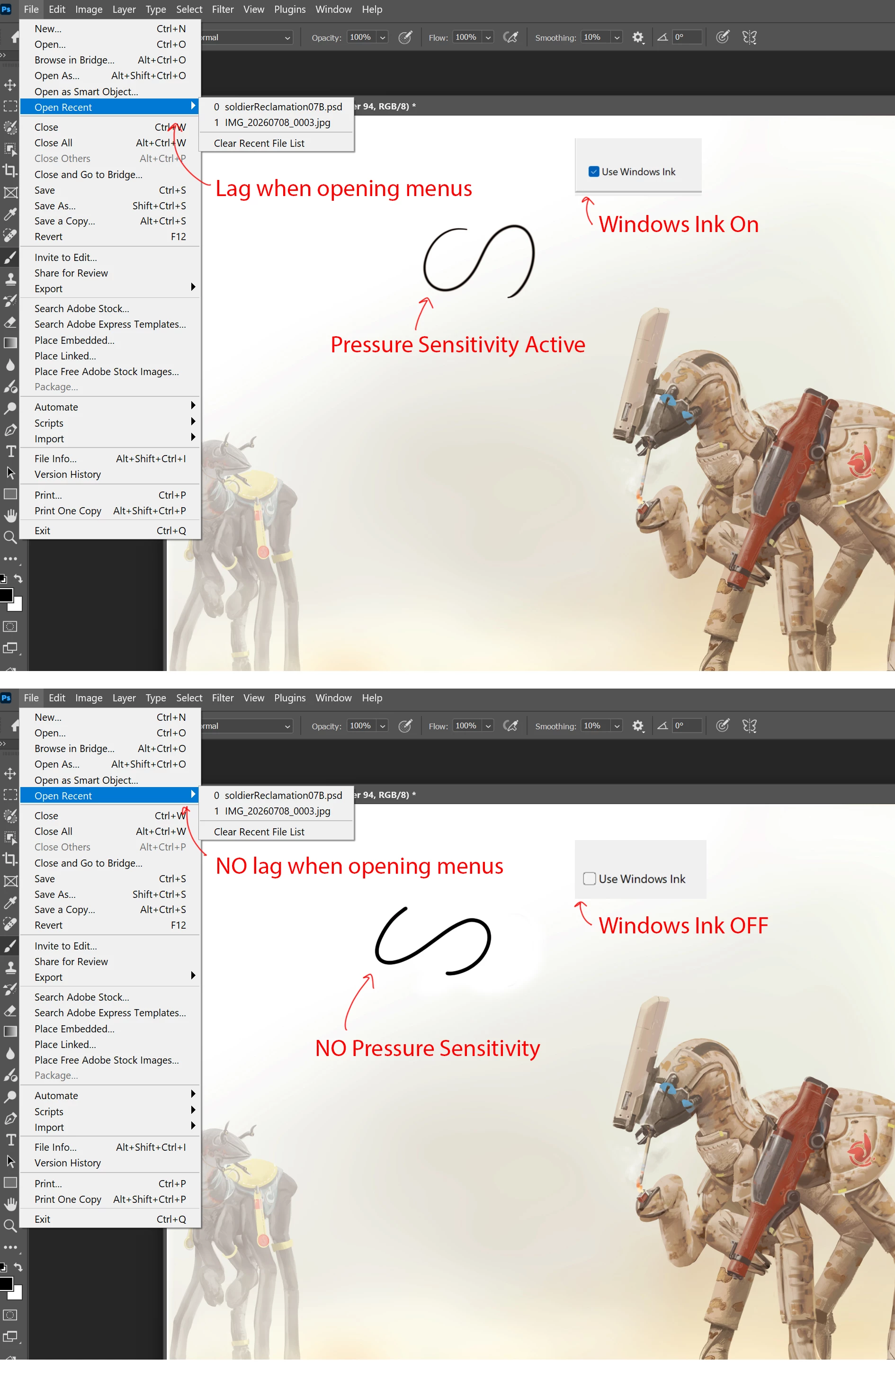Select the Brush tool in the lower window
The height and width of the screenshot is (1388, 895).
[x=10, y=946]
